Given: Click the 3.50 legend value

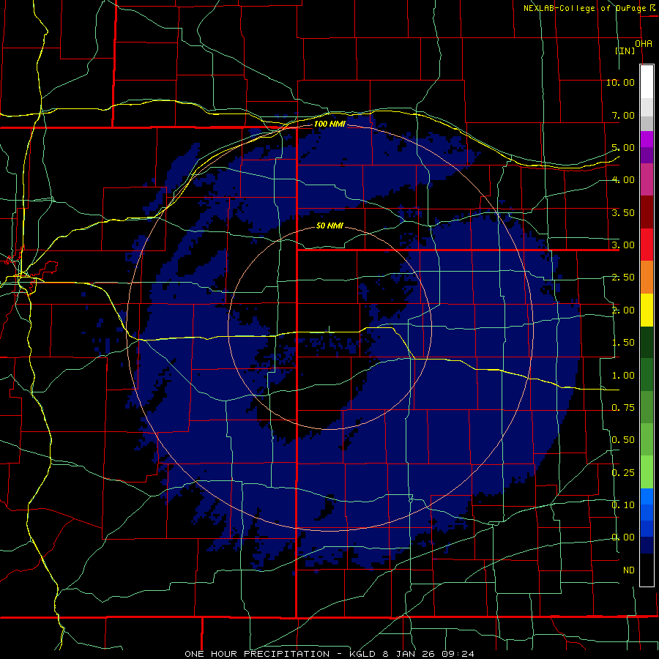Looking at the screenshot, I should click(x=623, y=212).
